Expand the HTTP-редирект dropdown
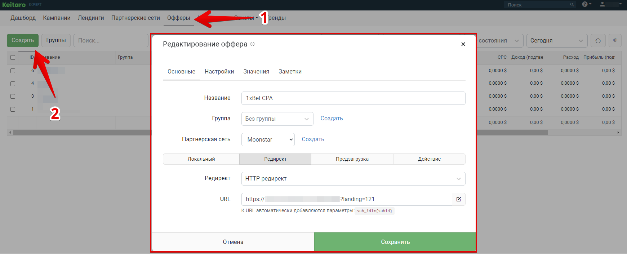The height and width of the screenshot is (254, 627). point(353,179)
